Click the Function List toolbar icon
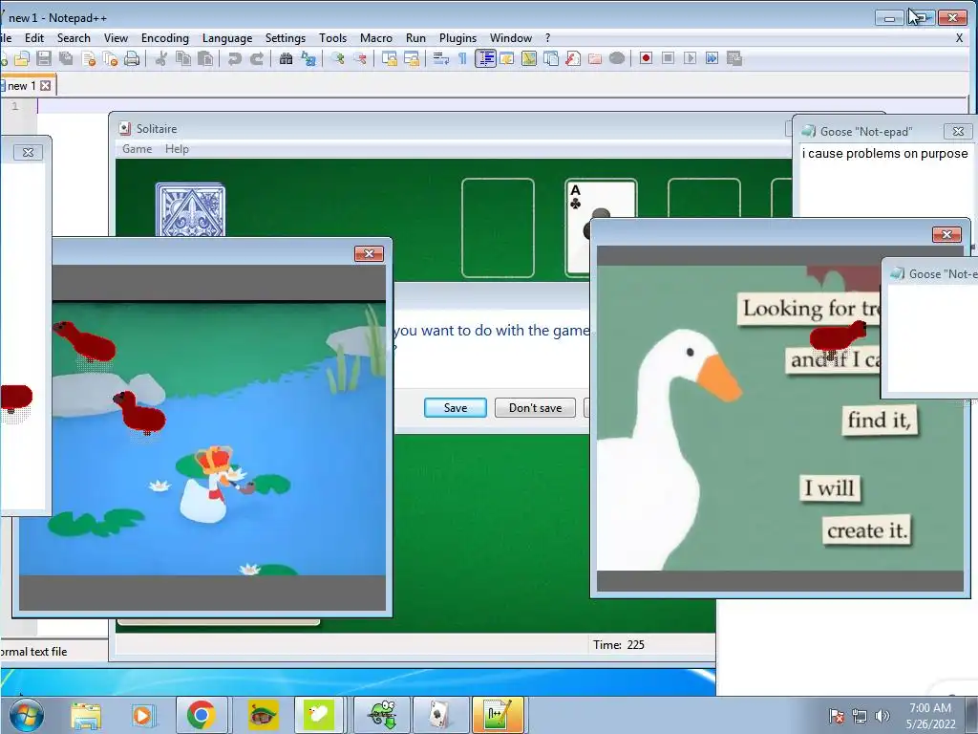978x734 pixels. 573,58
